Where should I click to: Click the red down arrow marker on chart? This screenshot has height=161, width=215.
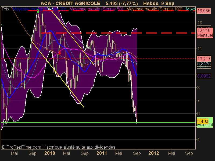60,53
